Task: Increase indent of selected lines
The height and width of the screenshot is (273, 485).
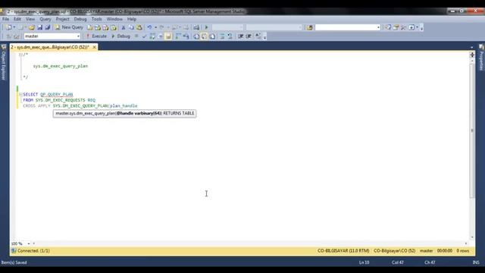Action: (249, 36)
